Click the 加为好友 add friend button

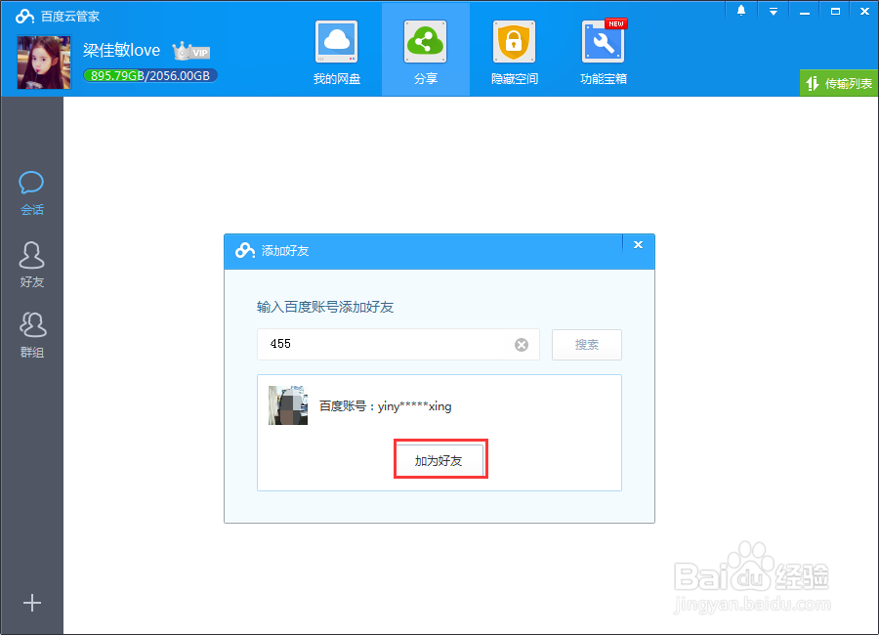[x=439, y=460]
